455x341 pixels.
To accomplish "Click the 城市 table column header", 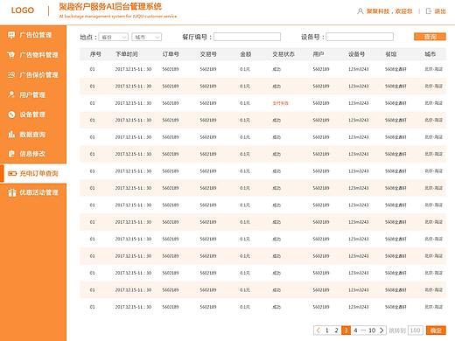I will coord(430,54).
